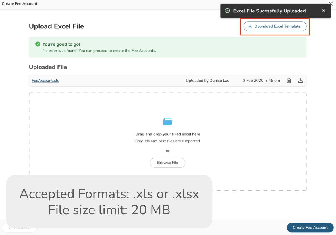Screen dimensions: 336x235
Task: Select the "Uploaded by Denise Lau" text
Action: tap(208, 81)
